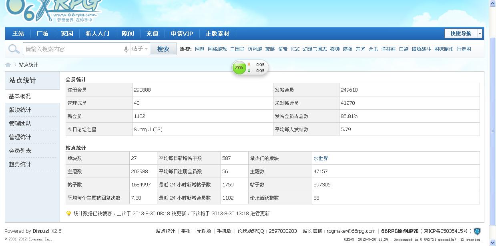Click hot search link 横版战斗
This screenshot has height=246, width=496.
coord(422,49)
